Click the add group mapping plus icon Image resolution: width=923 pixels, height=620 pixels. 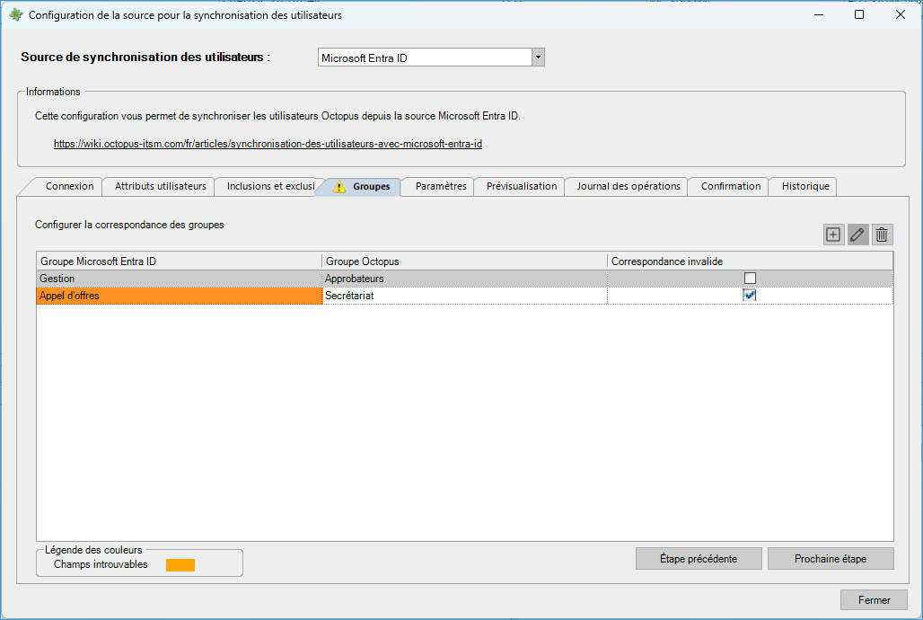pyautogui.click(x=833, y=235)
